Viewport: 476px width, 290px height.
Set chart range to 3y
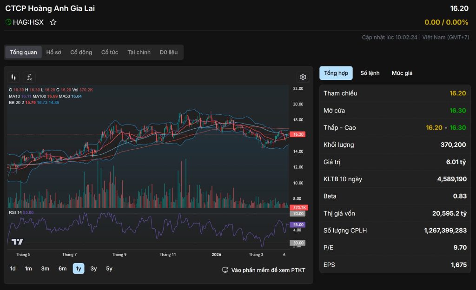94,269
